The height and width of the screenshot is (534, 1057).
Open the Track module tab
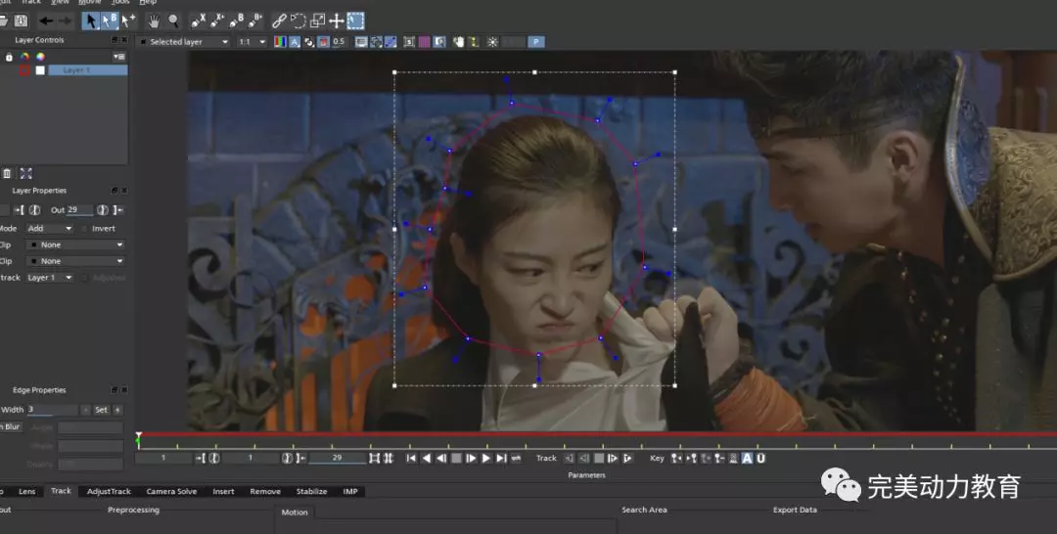(x=61, y=491)
